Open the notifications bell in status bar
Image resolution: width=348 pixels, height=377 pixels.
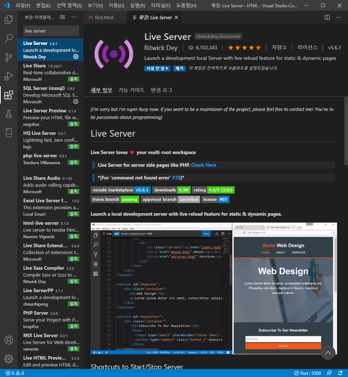pyautogui.click(x=340, y=373)
